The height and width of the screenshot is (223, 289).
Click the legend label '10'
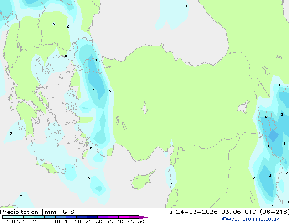(57, 221)
